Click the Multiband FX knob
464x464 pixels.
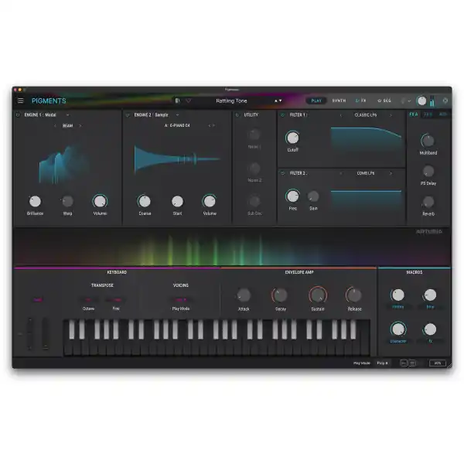(428, 142)
